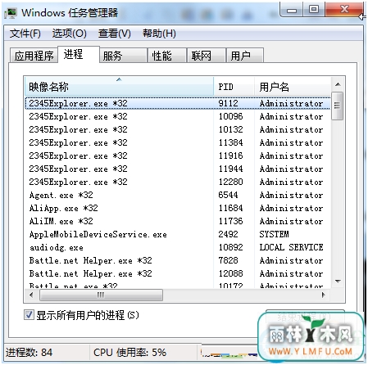Sort by 用户名 column header
The height and width of the screenshot is (365, 368).
tap(293, 87)
